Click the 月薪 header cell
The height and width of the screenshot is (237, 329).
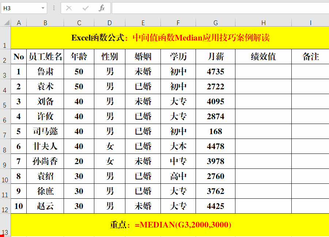pyautogui.click(x=215, y=57)
